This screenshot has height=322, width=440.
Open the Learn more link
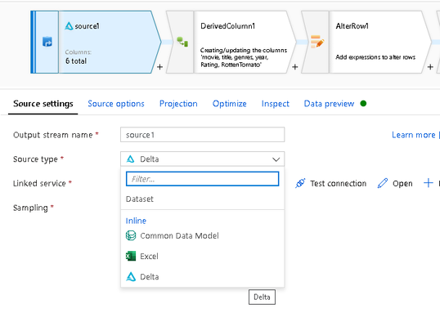(413, 135)
